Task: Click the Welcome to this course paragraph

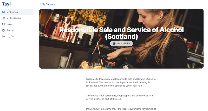Action: coord(121,82)
